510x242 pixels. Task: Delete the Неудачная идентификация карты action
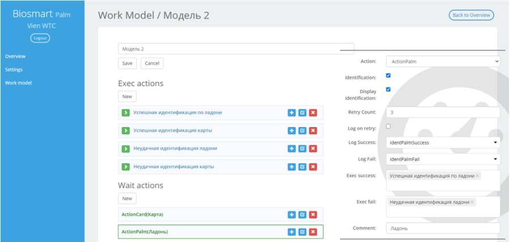pos(313,167)
